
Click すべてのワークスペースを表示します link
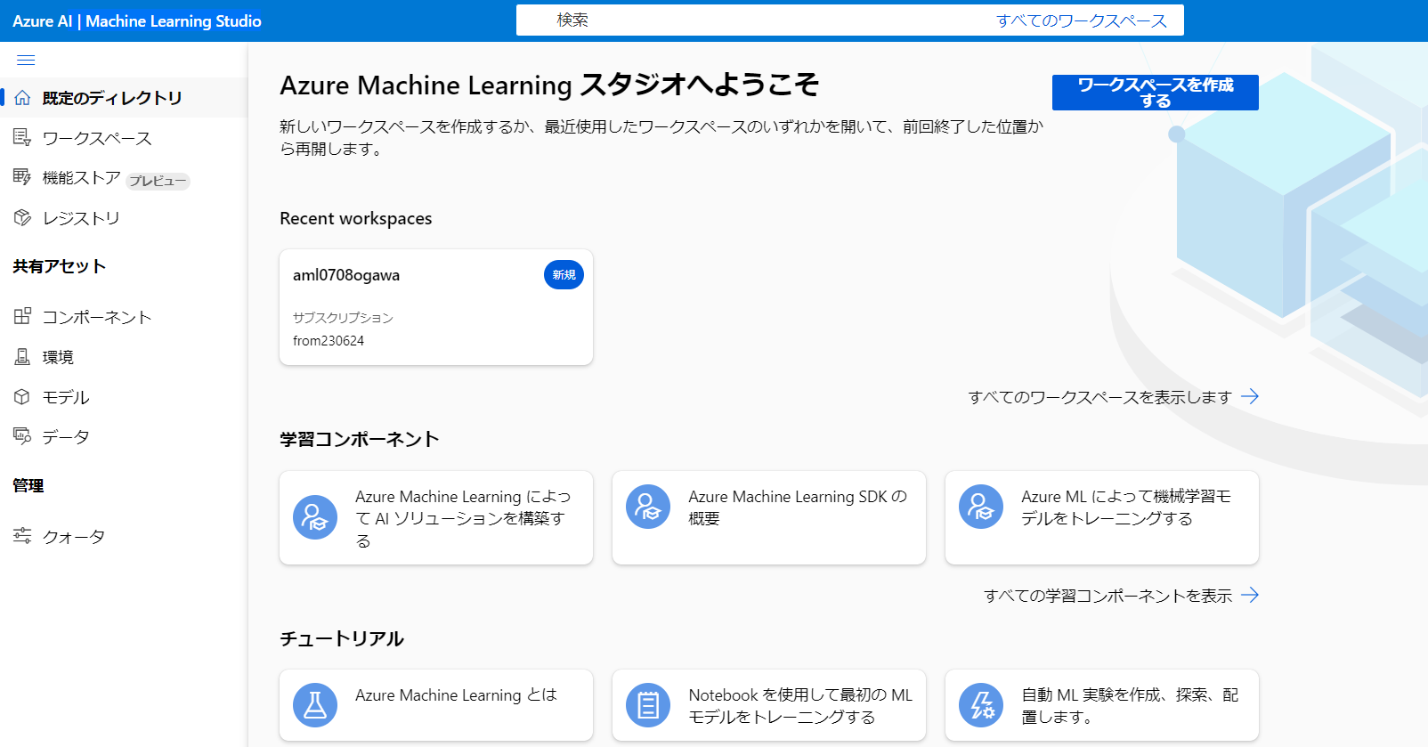1099,397
